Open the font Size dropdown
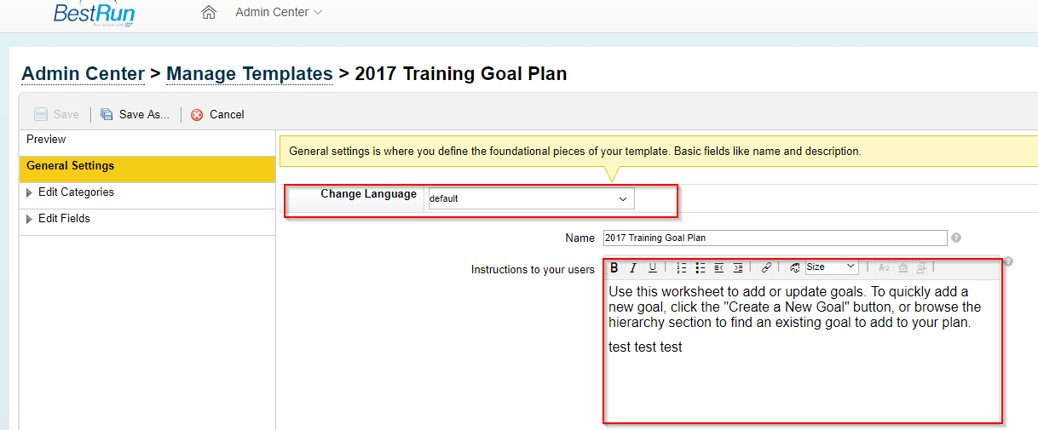The height and width of the screenshot is (430, 1038). tap(832, 267)
